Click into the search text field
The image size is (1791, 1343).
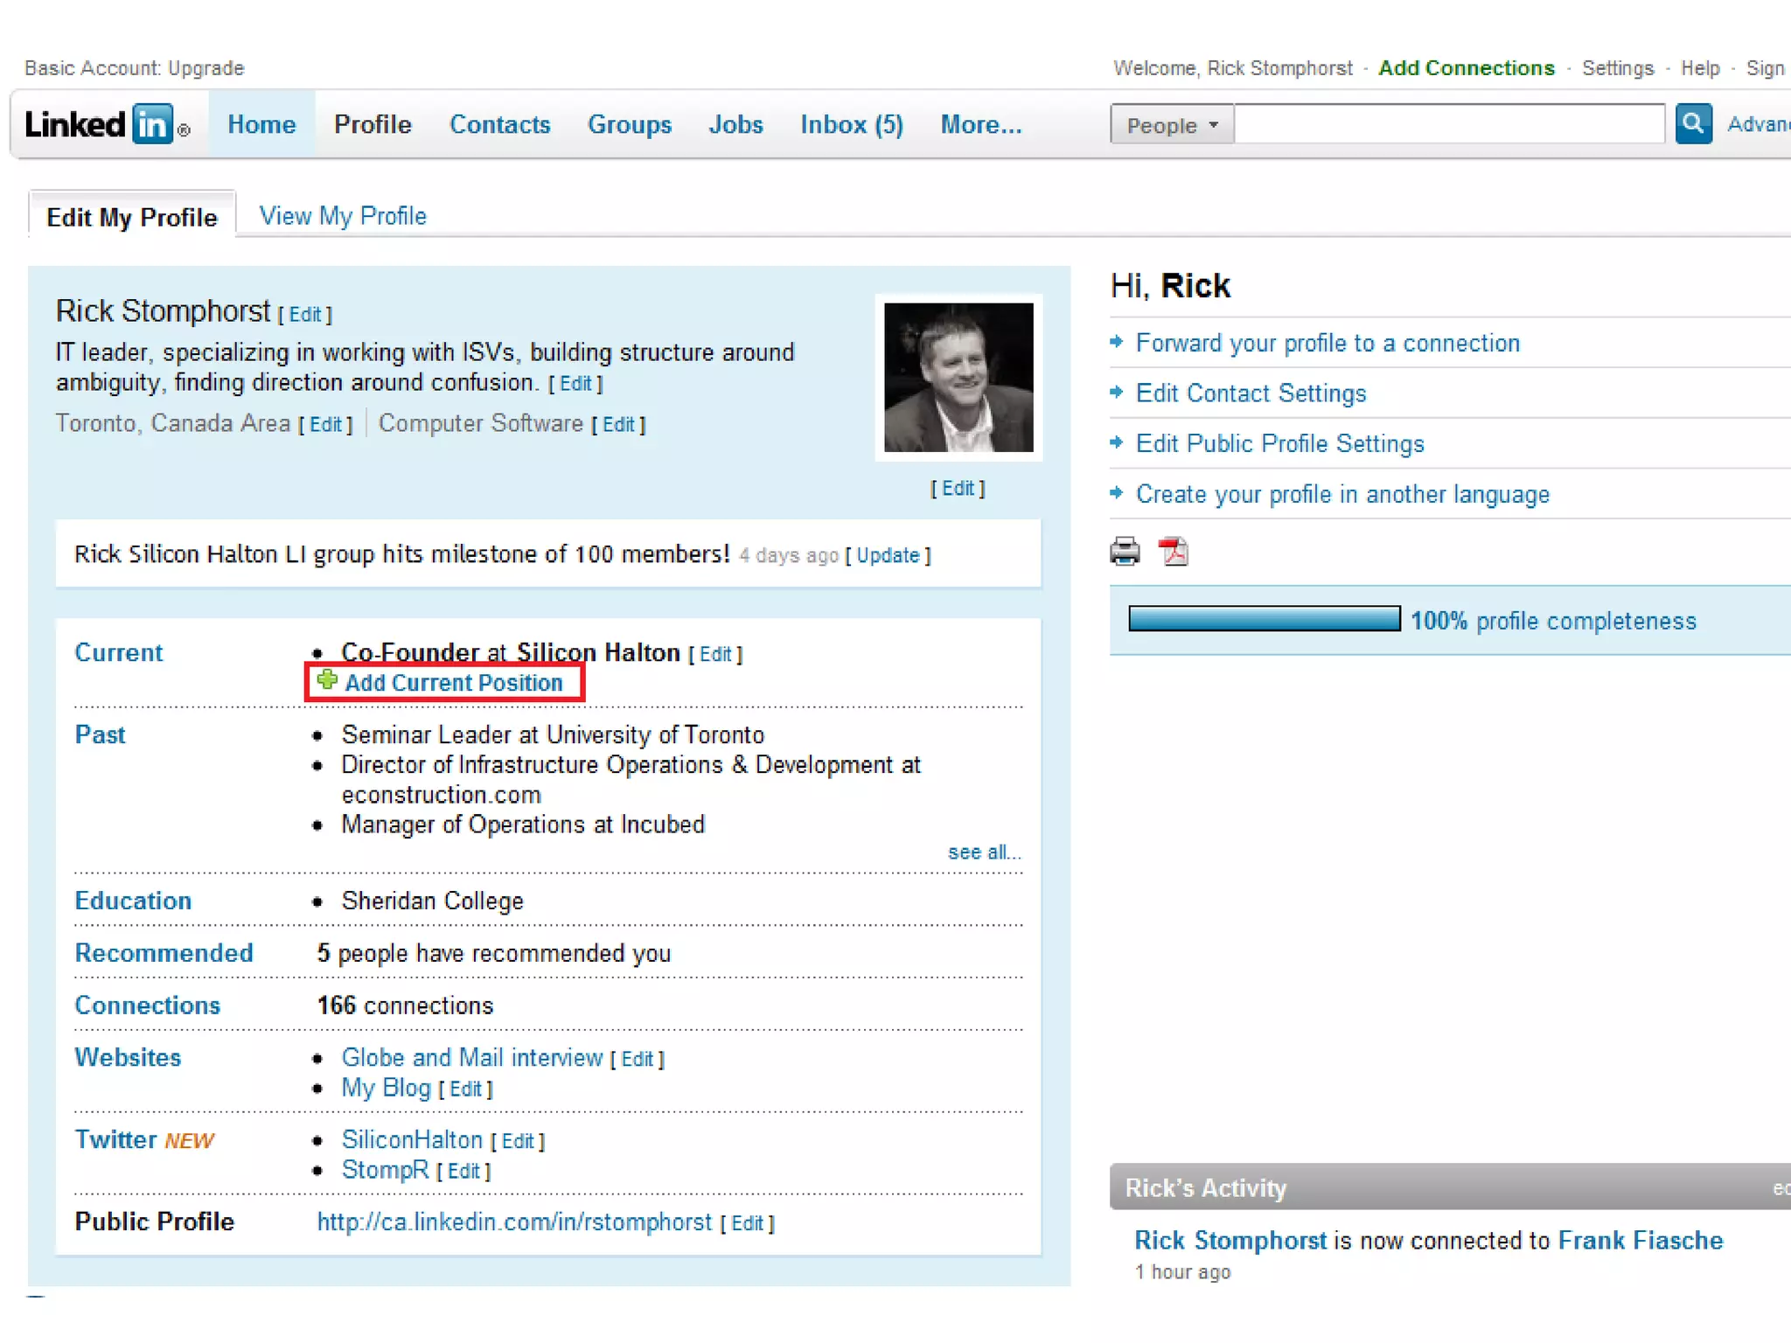tap(1448, 123)
